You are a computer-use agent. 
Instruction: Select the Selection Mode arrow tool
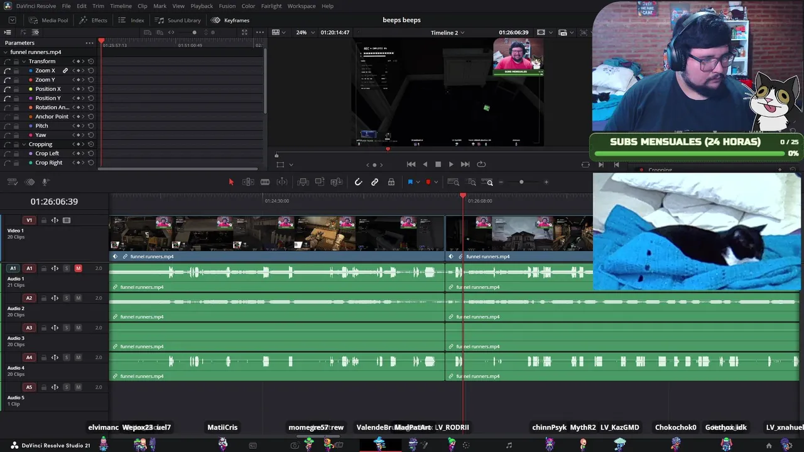point(231,182)
